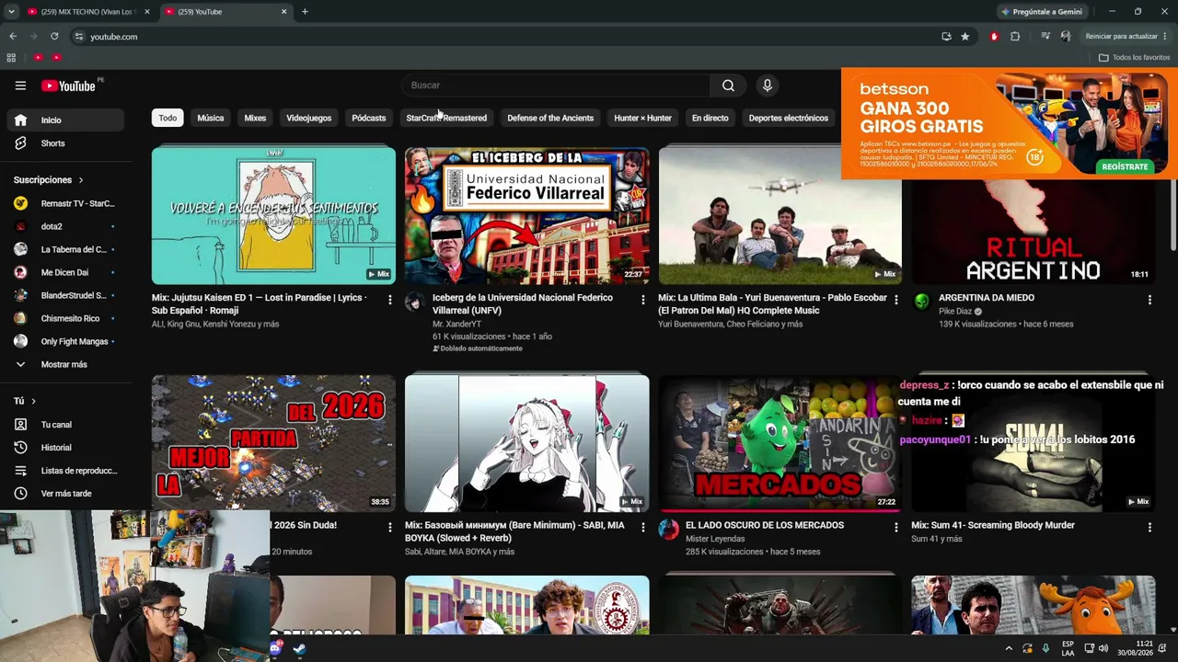Open options for ARGENTINA DA MIEDO video

pos(1149,300)
